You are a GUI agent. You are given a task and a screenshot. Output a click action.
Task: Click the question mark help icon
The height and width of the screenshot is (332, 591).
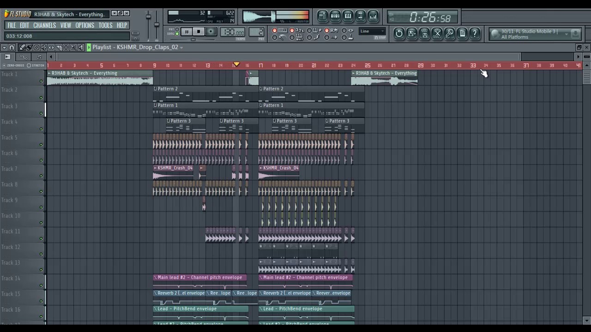click(475, 33)
